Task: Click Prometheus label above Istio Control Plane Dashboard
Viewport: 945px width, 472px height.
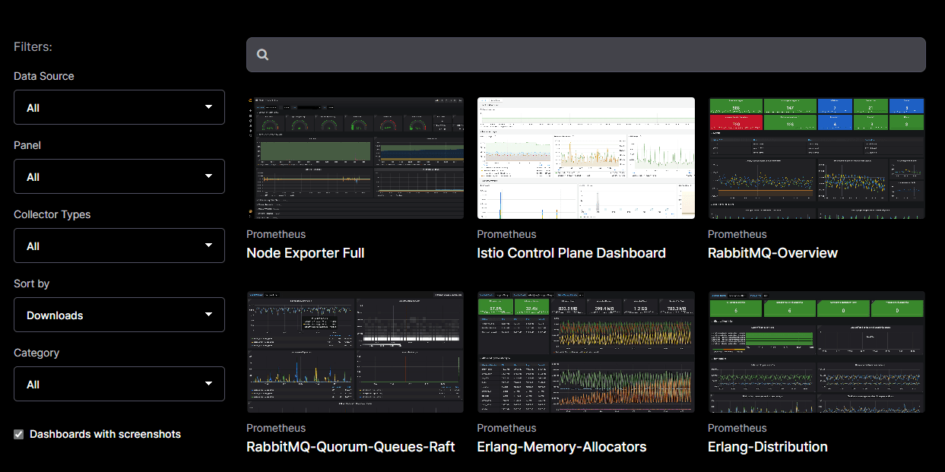Action: (507, 234)
